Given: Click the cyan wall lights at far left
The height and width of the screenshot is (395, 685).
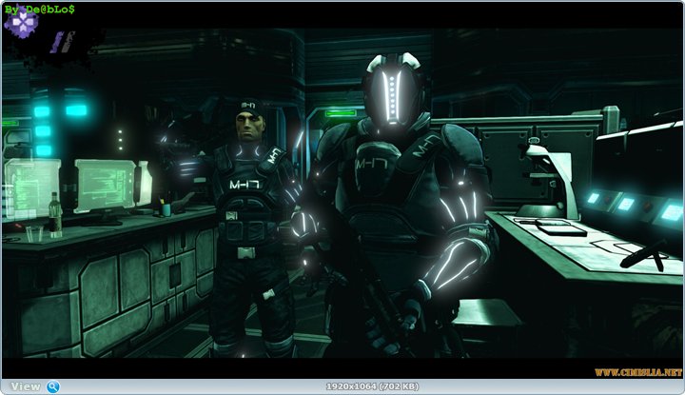Looking at the screenshot, I should point(43,130).
